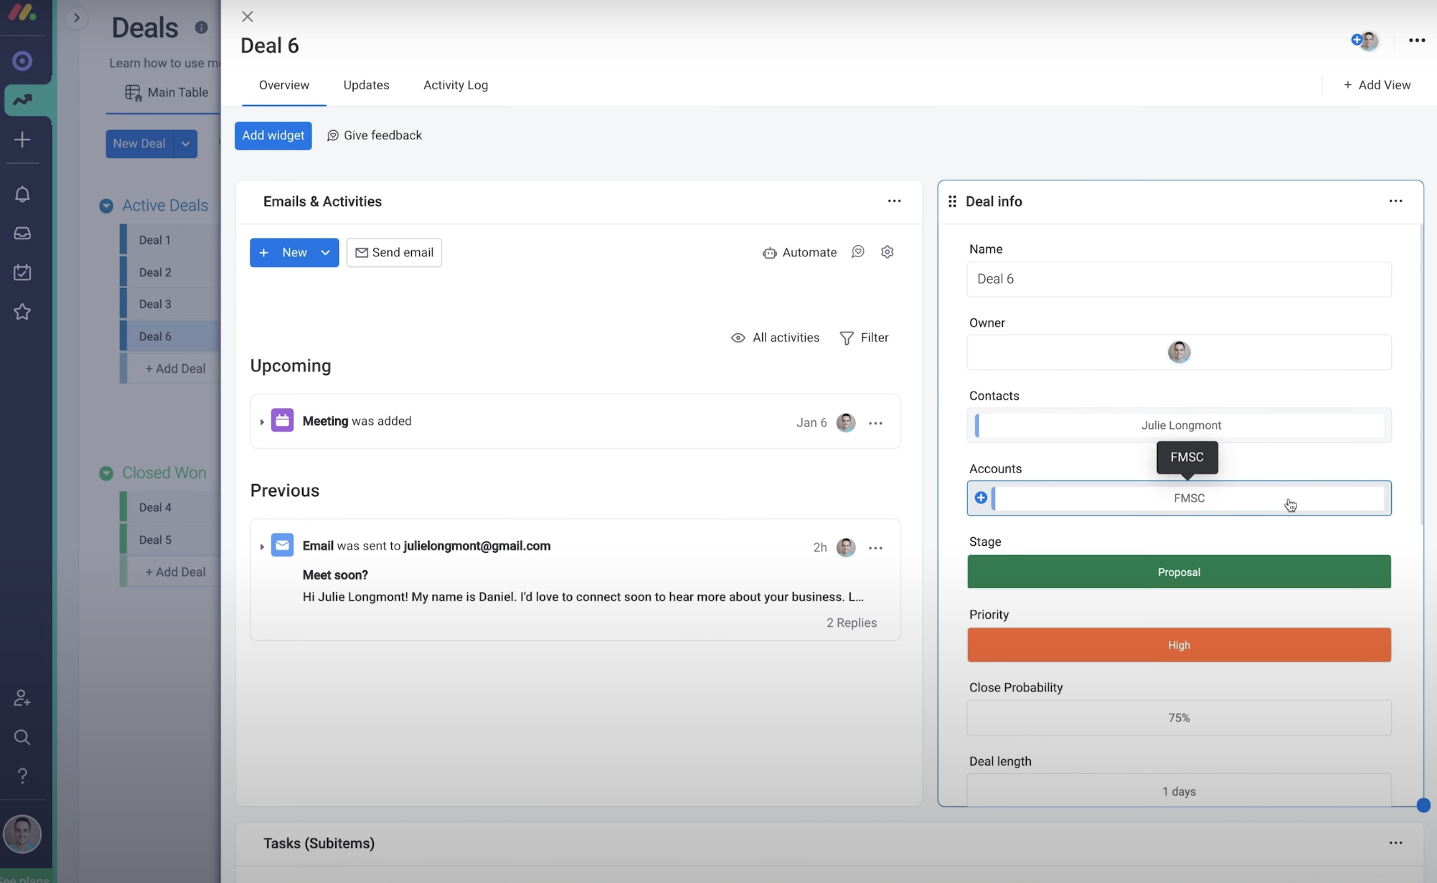Open the favorites star icon
Screen dimensions: 1437x883
point(22,312)
